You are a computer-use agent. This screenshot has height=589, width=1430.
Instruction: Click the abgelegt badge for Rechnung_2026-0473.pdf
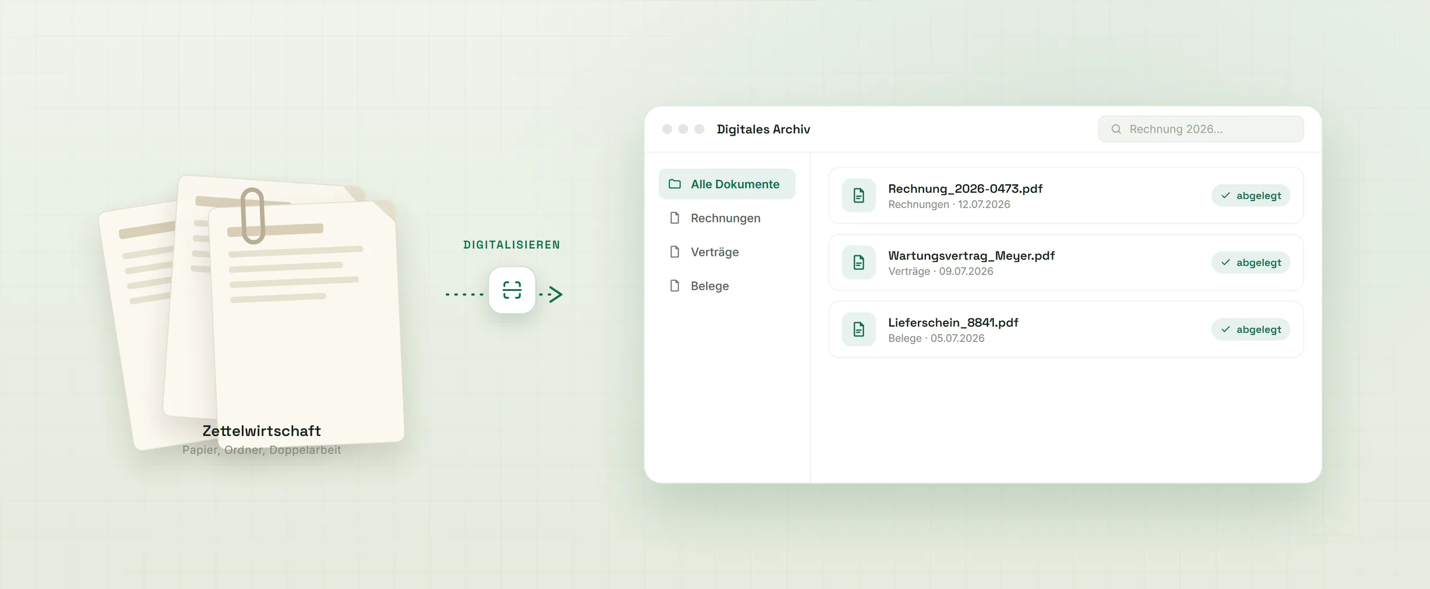click(x=1251, y=195)
